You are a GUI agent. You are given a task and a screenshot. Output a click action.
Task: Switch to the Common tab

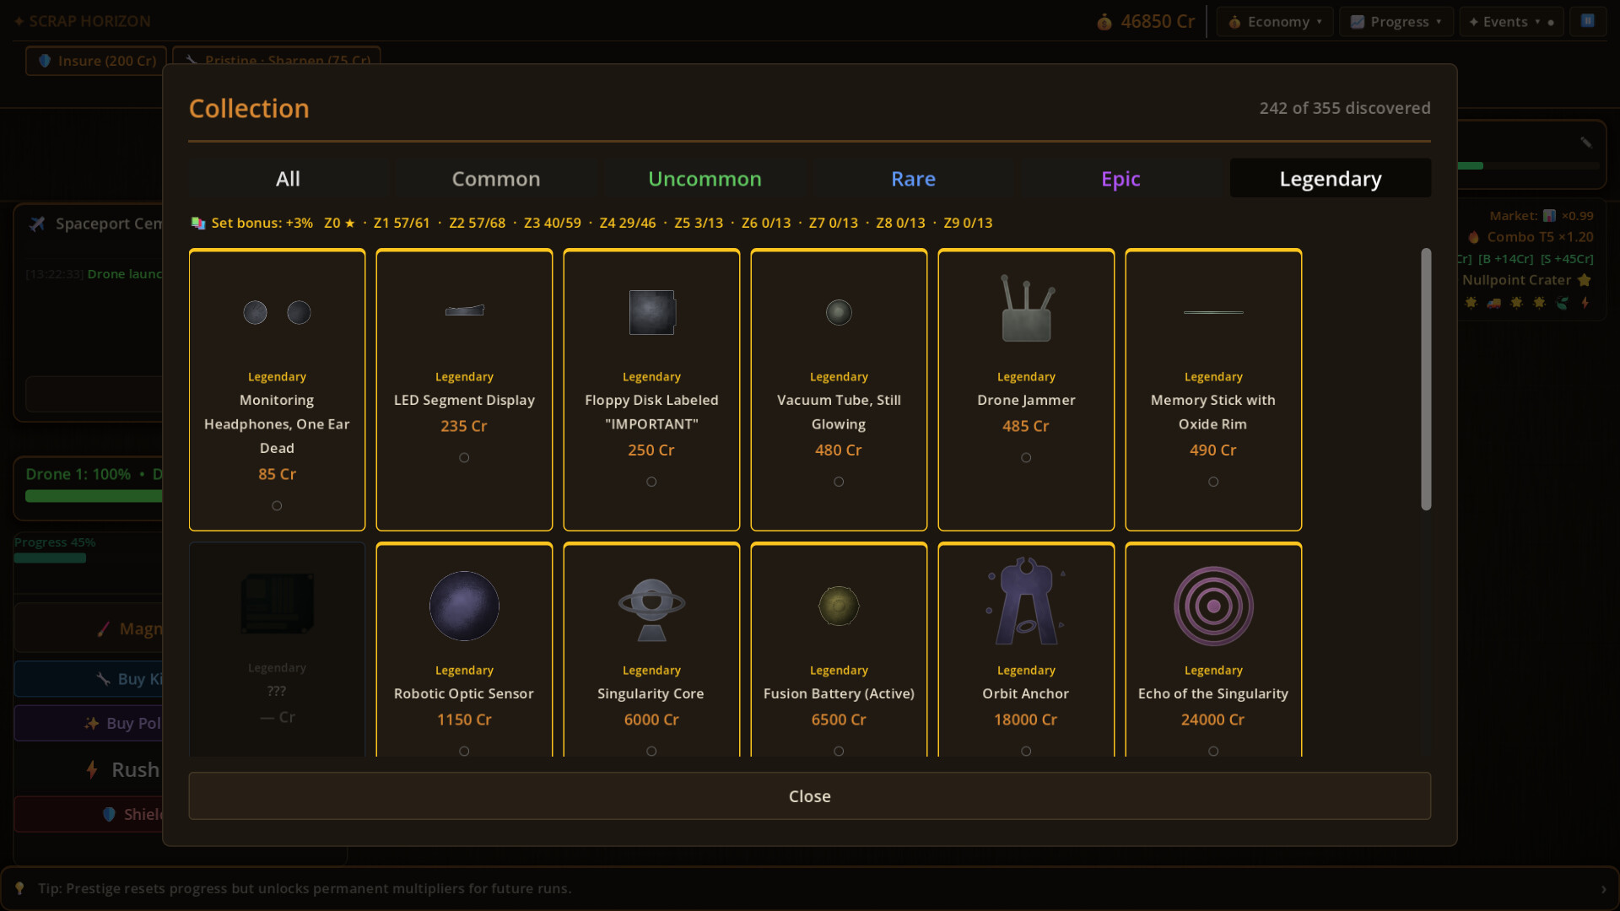click(496, 178)
